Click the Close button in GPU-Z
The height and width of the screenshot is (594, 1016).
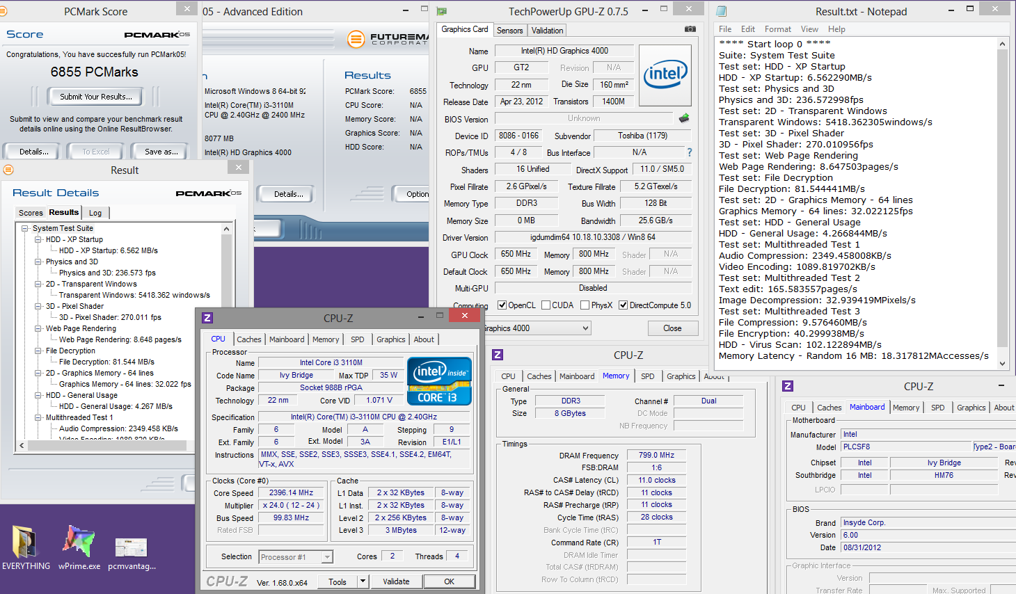672,328
